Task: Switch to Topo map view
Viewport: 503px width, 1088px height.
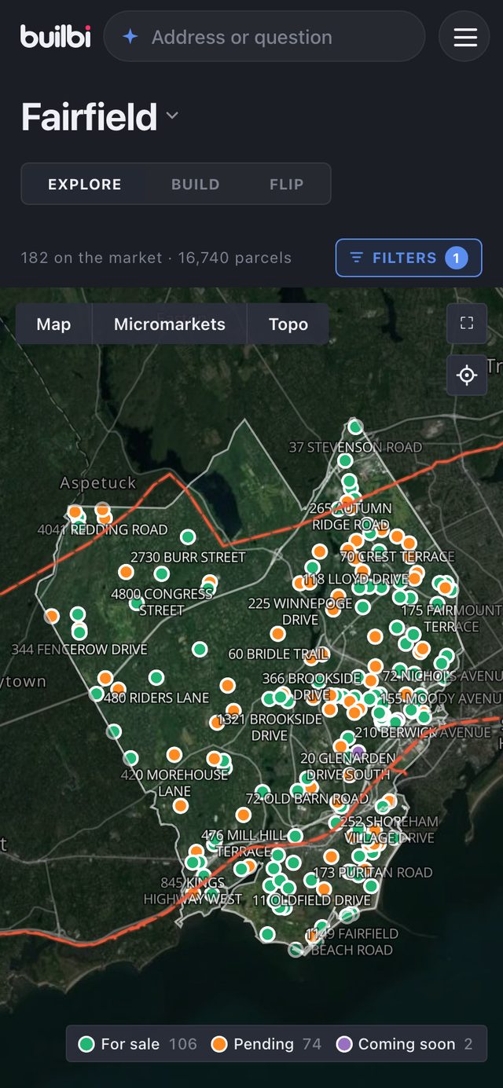Action: (x=288, y=324)
